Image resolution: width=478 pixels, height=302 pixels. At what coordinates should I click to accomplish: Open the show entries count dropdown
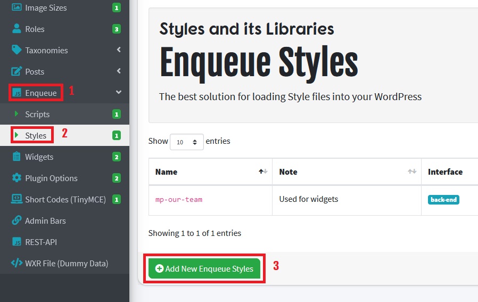[x=186, y=142]
